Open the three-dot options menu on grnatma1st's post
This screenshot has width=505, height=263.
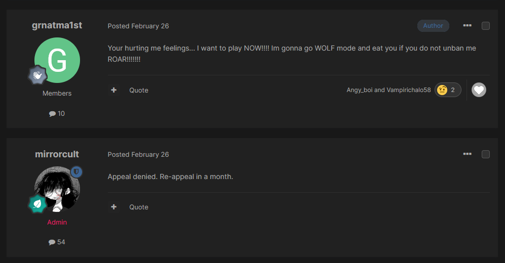point(468,25)
